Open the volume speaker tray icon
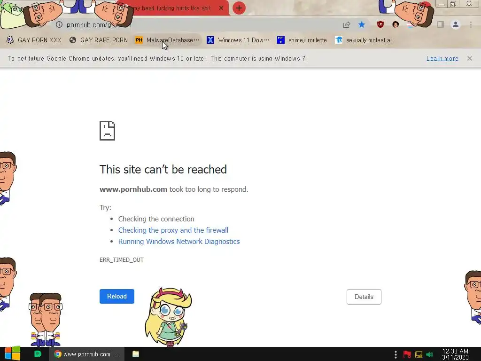Screen dimensions: 481x361 coord(430,354)
